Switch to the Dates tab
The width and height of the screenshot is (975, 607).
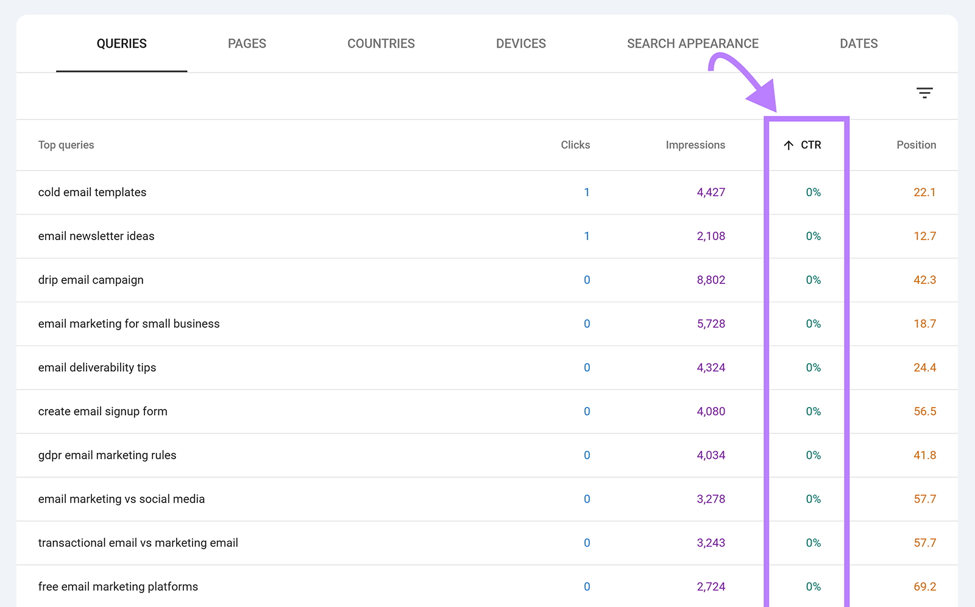[859, 43]
